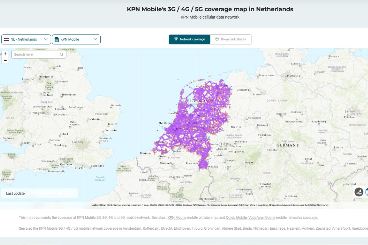This screenshot has width=368, height=245.
Task: Switch to the Download bitrates tab
Action: [230, 39]
